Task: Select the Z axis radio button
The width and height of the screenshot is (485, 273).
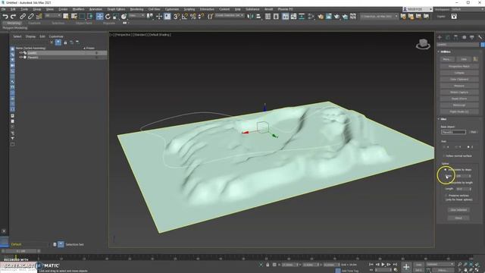Action: click(468, 146)
